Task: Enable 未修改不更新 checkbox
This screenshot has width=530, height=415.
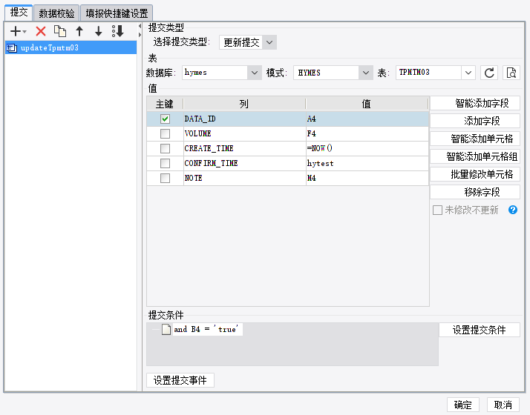Action: pos(437,210)
